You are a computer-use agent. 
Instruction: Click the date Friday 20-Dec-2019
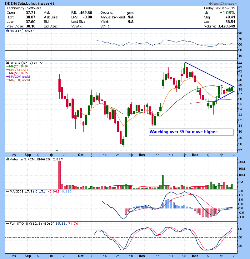click(220, 8)
